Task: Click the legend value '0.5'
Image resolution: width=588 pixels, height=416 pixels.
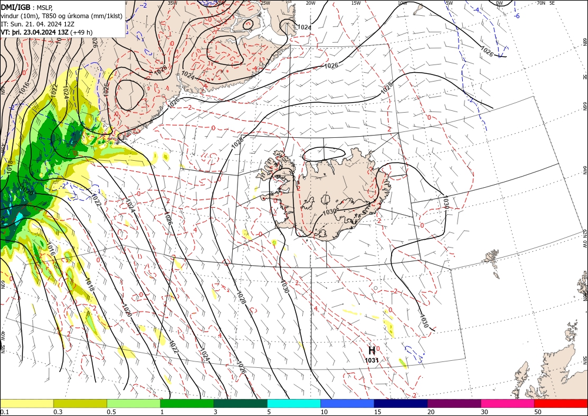Action: pos(111,411)
